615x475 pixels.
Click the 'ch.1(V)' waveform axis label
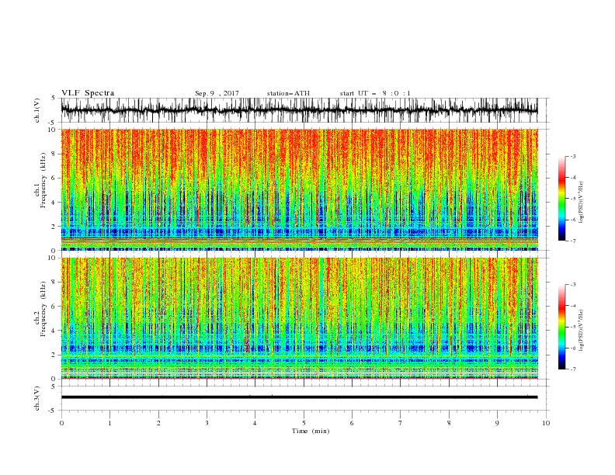[37, 110]
